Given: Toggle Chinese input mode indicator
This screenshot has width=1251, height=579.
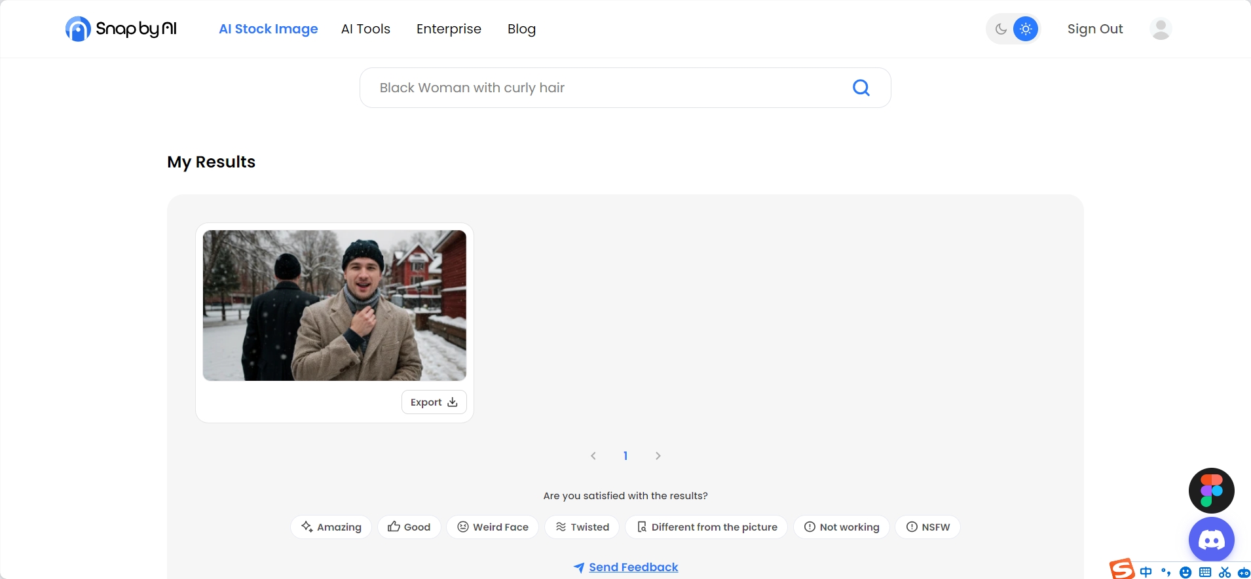Looking at the screenshot, I should click(x=1146, y=572).
